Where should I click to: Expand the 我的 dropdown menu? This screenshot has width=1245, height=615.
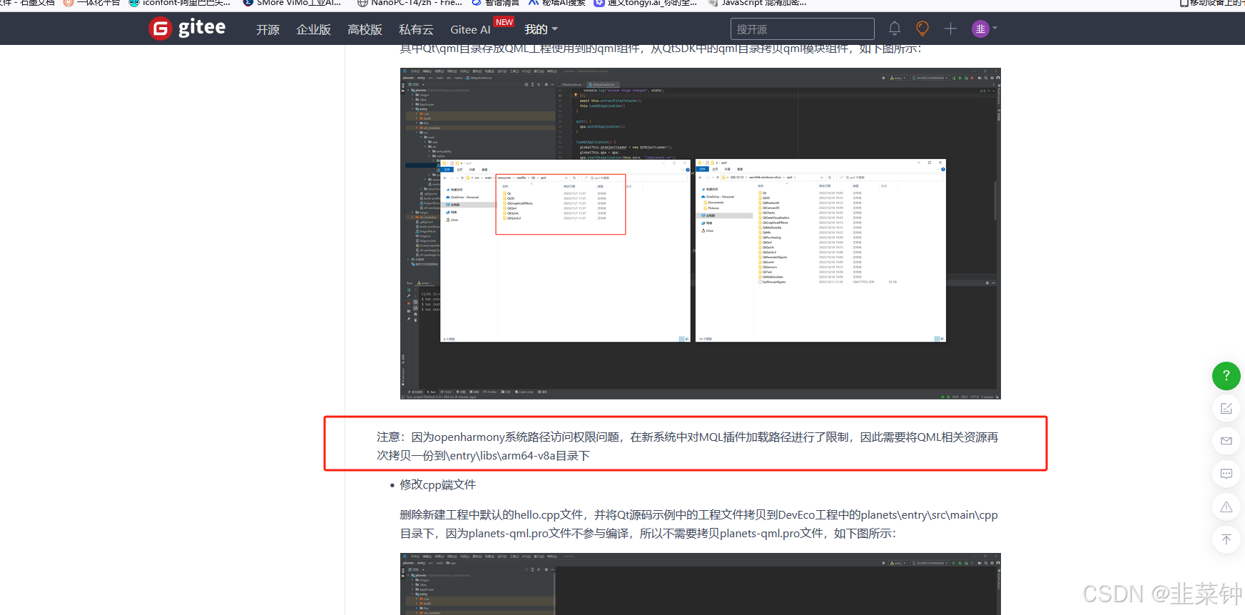click(541, 29)
